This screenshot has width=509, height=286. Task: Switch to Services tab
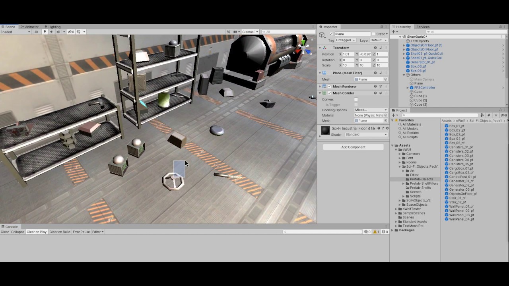[423, 27]
